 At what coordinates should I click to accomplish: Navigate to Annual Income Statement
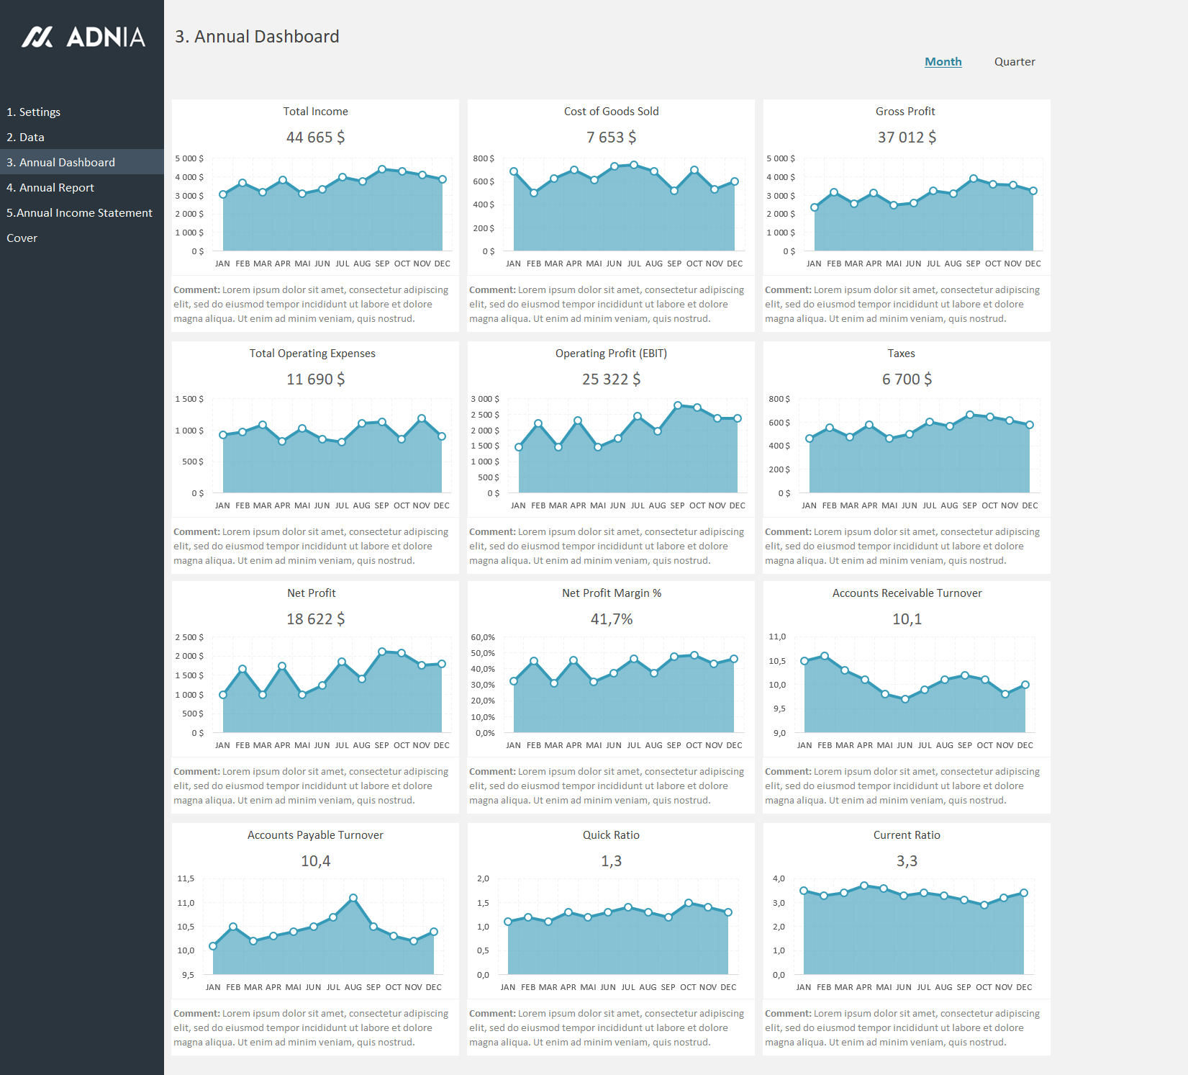pyautogui.click(x=79, y=213)
